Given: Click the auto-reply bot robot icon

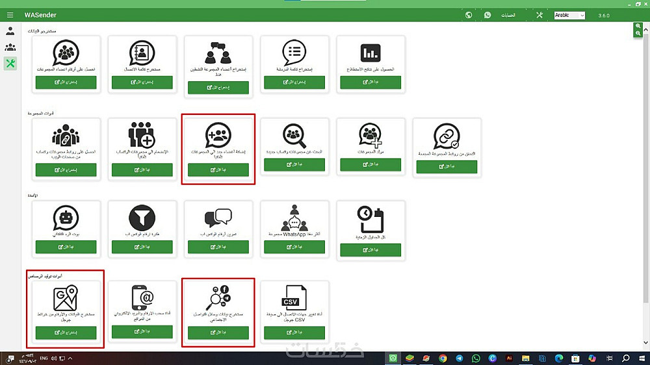Looking at the screenshot, I should point(66,218).
